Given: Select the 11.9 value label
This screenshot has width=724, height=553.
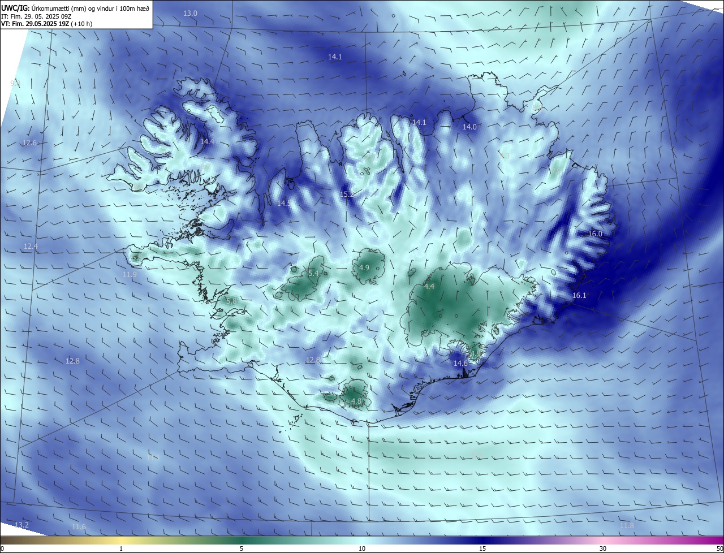Looking at the screenshot, I should (130, 275).
